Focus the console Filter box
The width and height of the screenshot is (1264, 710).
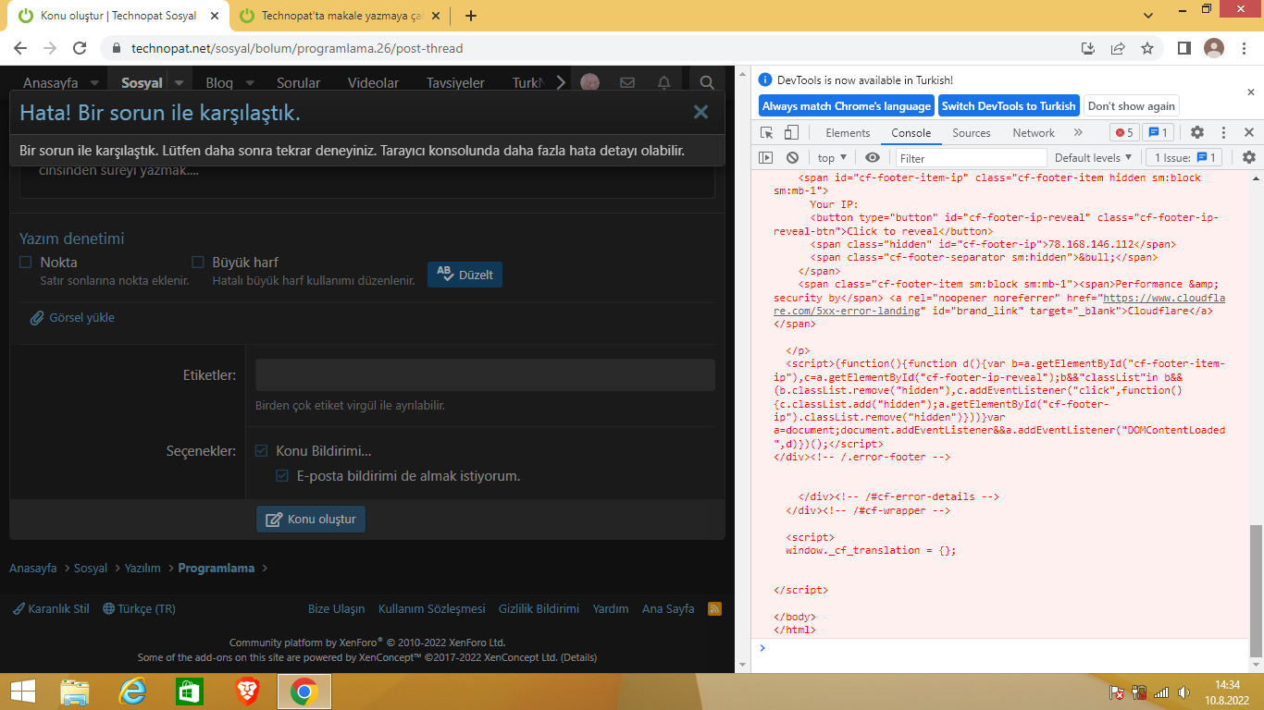(x=971, y=158)
